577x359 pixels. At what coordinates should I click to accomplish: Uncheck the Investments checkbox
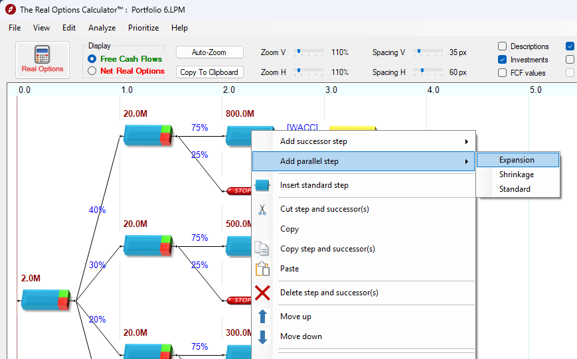(503, 60)
